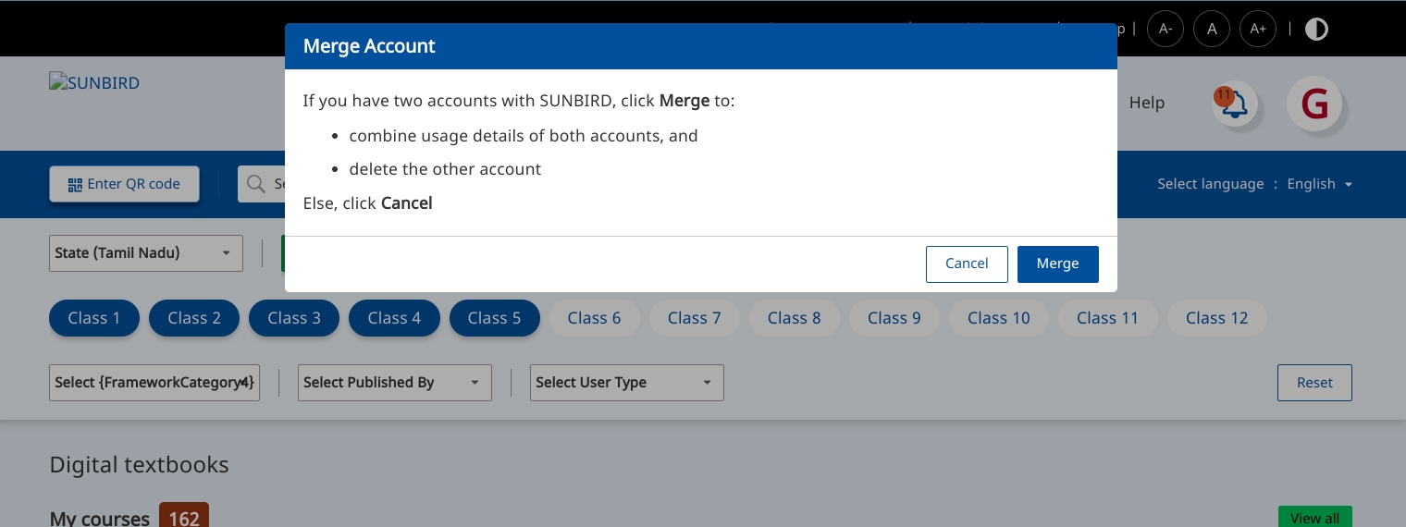The width and height of the screenshot is (1406, 527).
Task: Click the Reset filters button
Action: coord(1314,383)
